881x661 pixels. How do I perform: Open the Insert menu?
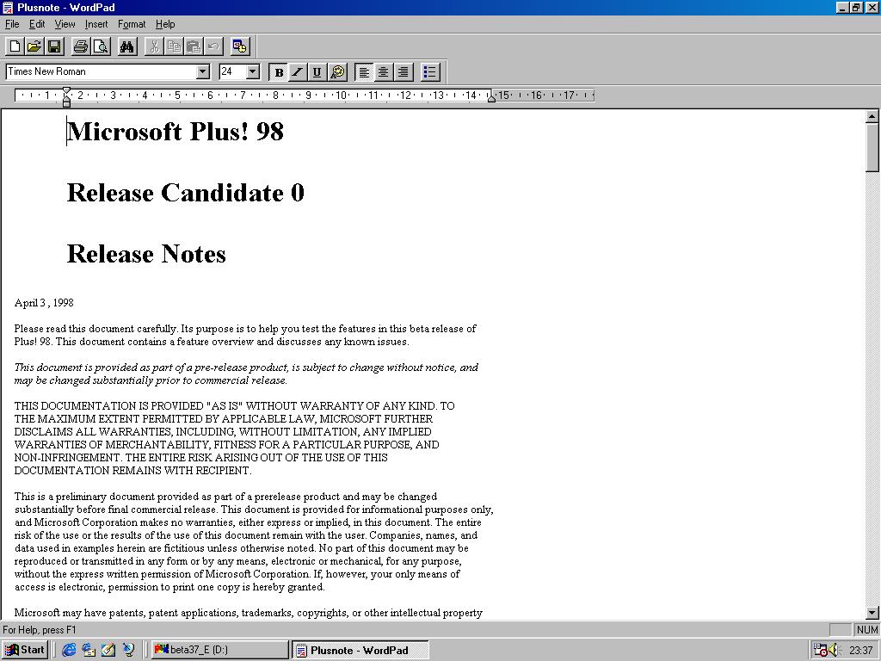[x=96, y=24]
